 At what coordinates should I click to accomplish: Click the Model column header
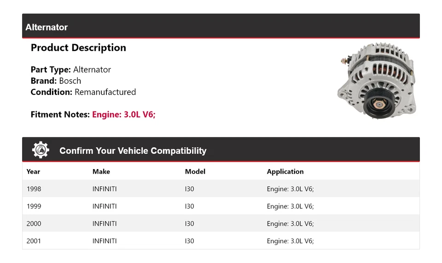pyautogui.click(x=195, y=171)
